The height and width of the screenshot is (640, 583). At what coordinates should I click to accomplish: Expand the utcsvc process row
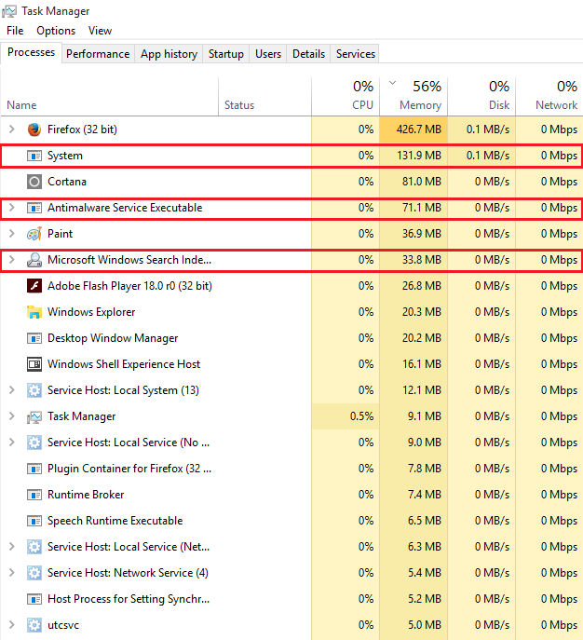pos(12,625)
